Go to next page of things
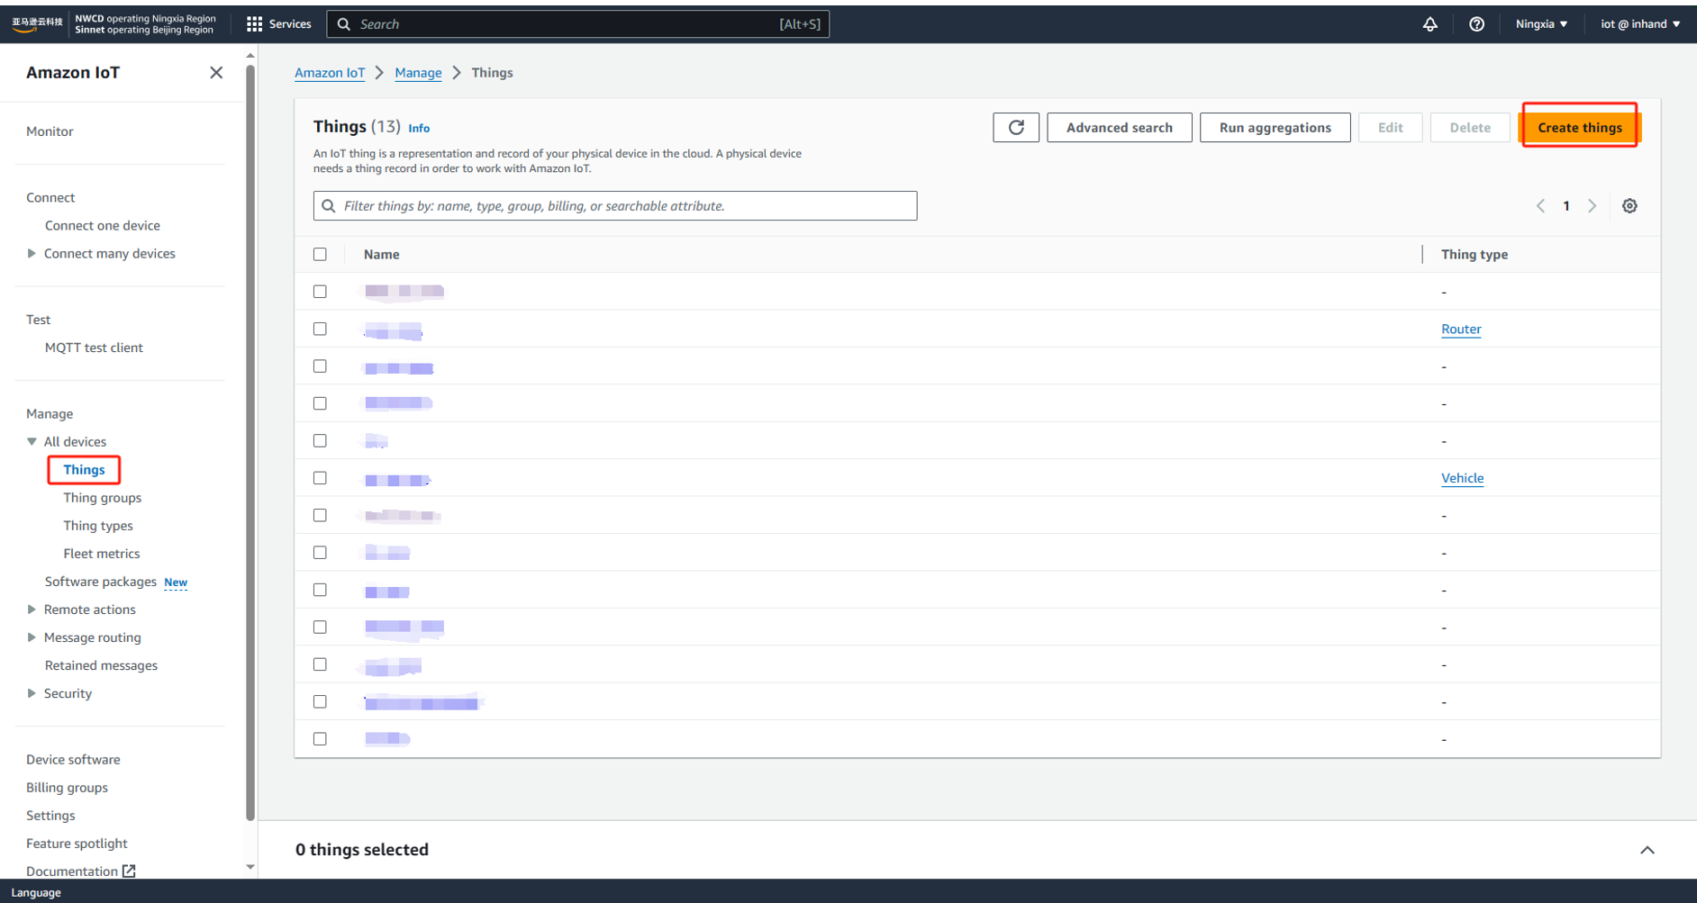1697x903 pixels. pos(1592,206)
